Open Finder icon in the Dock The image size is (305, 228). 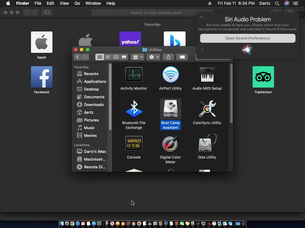point(62,224)
